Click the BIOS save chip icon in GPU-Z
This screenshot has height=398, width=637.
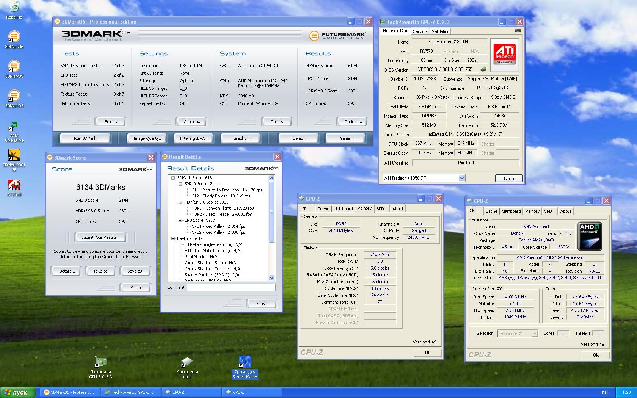[x=483, y=69]
